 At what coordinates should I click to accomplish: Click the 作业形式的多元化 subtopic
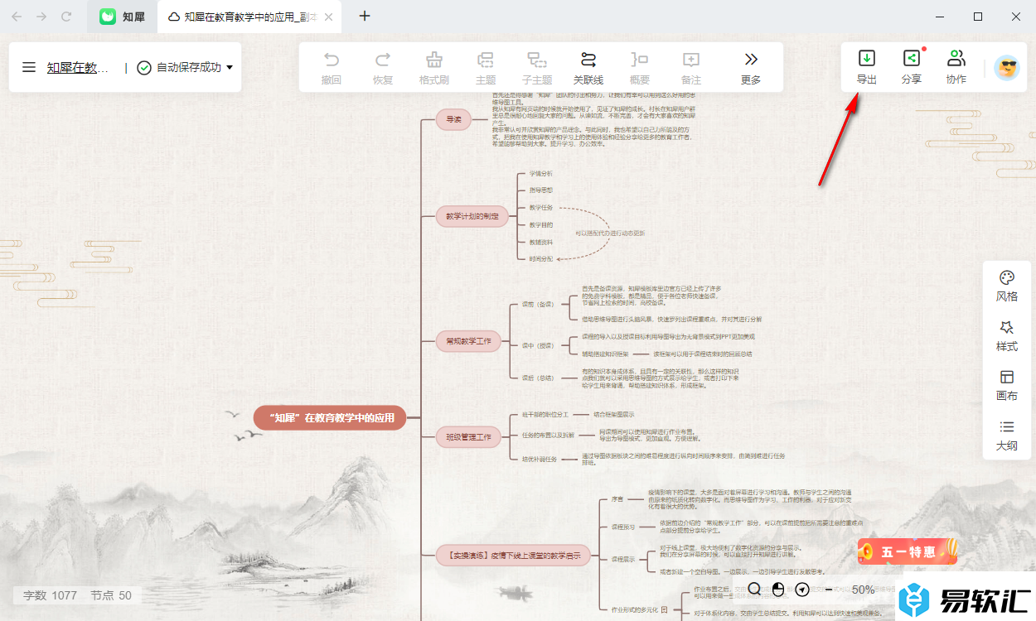[x=634, y=609]
